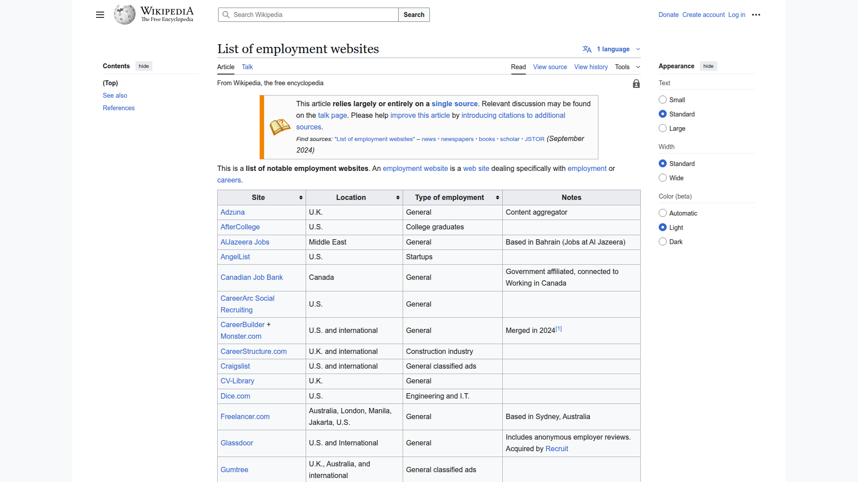Click the question book notice icon

[280, 127]
